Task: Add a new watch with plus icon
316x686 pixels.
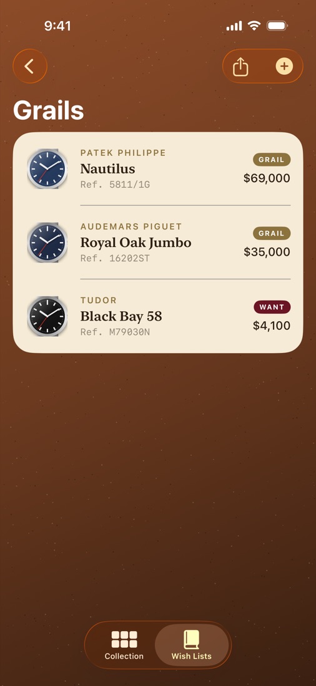Action: click(x=284, y=66)
